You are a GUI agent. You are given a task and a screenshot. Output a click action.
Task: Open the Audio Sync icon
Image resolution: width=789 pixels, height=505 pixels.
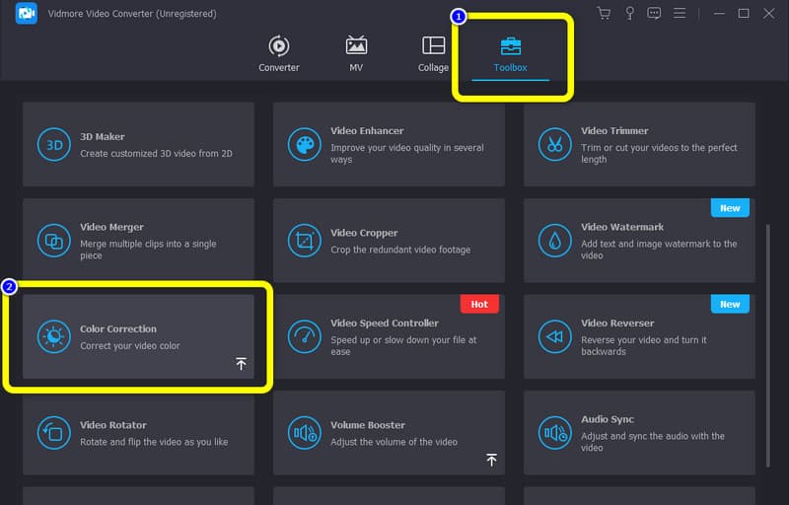[554, 433]
